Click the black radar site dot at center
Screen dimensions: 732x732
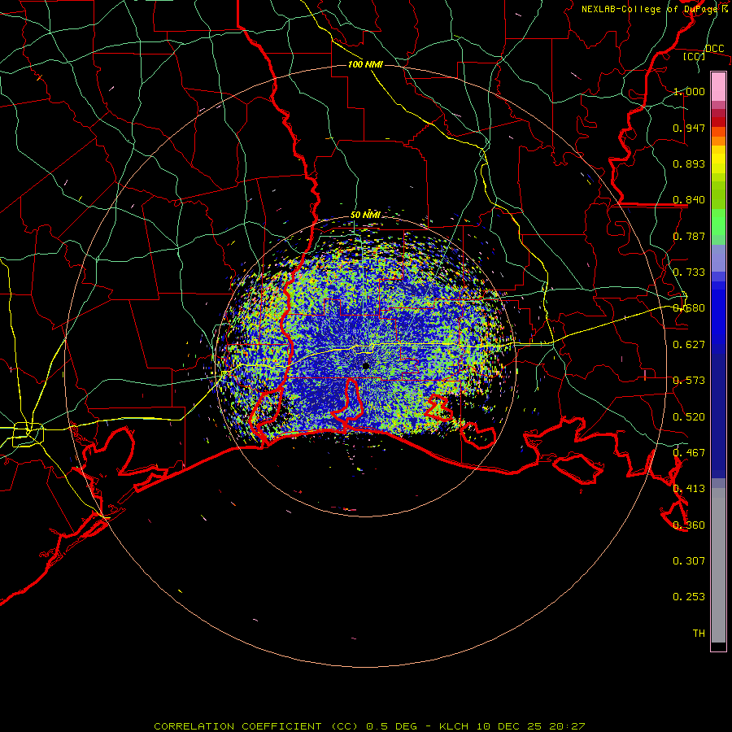click(x=366, y=366)
